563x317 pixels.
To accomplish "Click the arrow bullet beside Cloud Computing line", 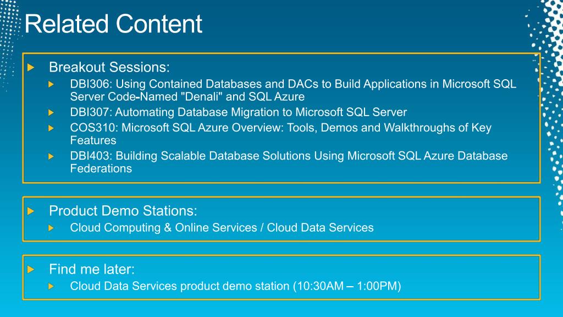I will coord(51,228).
